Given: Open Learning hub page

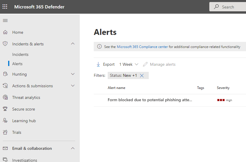Looking at the screenshot, I should [24, 121].
